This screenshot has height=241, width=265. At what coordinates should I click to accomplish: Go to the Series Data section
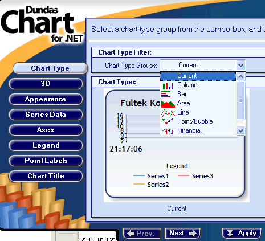[46, 115]
